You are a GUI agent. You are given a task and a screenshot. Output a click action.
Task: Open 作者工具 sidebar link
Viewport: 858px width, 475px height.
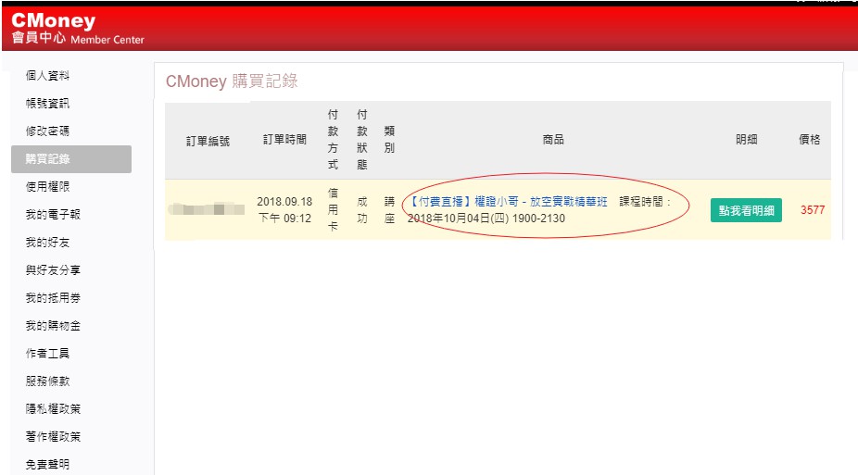(x=47, y=353)
